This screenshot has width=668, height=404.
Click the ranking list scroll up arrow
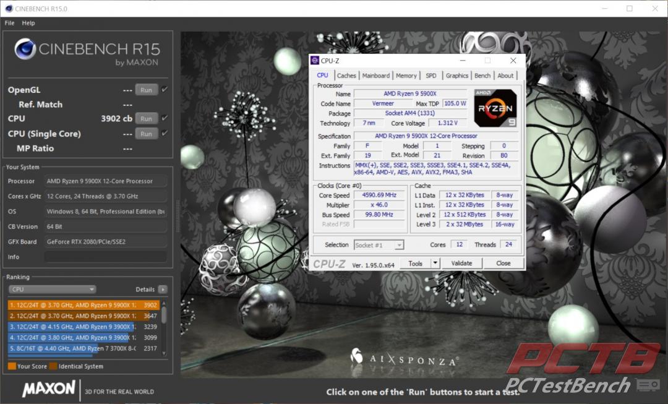click(164, 303)
